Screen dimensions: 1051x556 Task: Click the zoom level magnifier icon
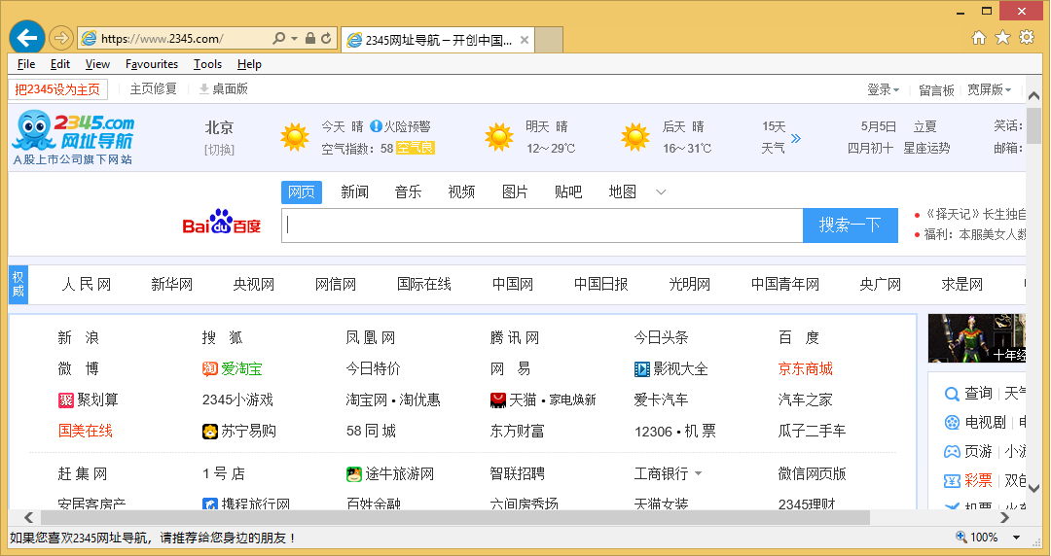(961, 537)
